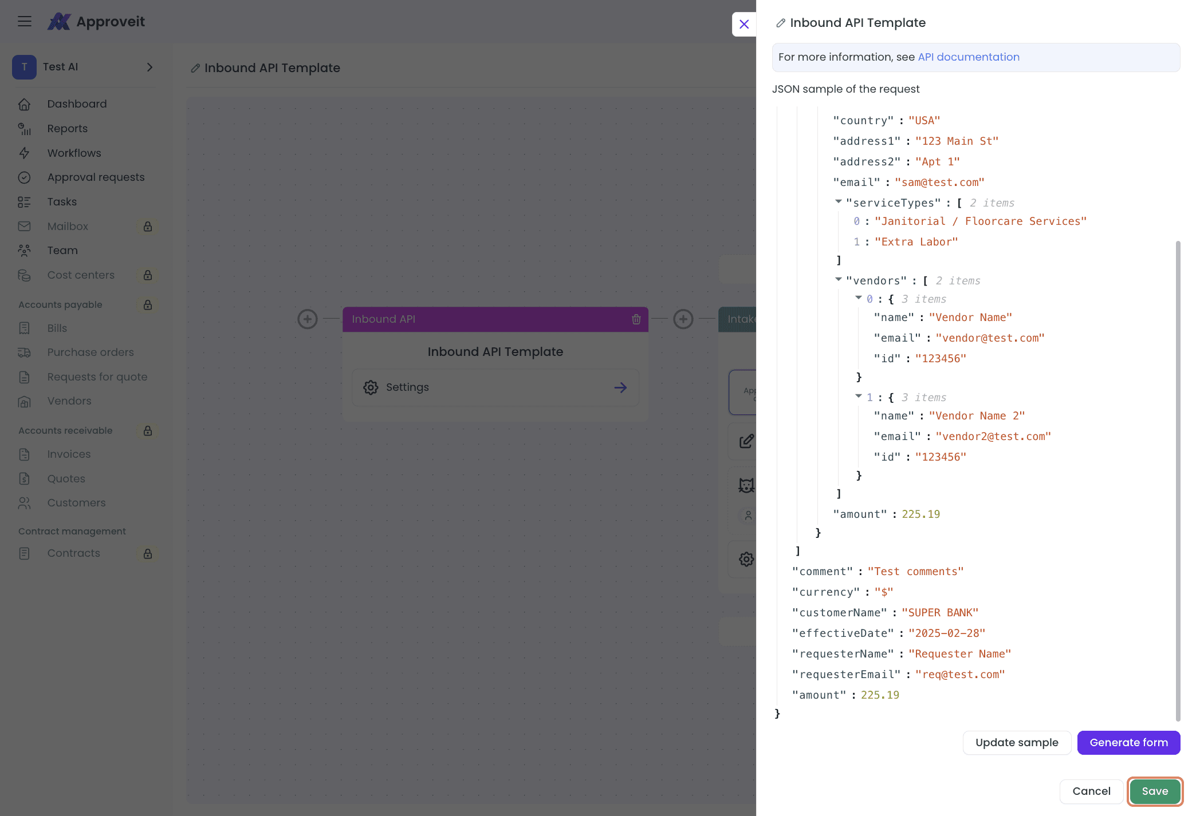This screenshot has height=816, width=1196.
Task: Click the Purchase orders truck icon
Action: pyautogui.click(x=24, y=352)
